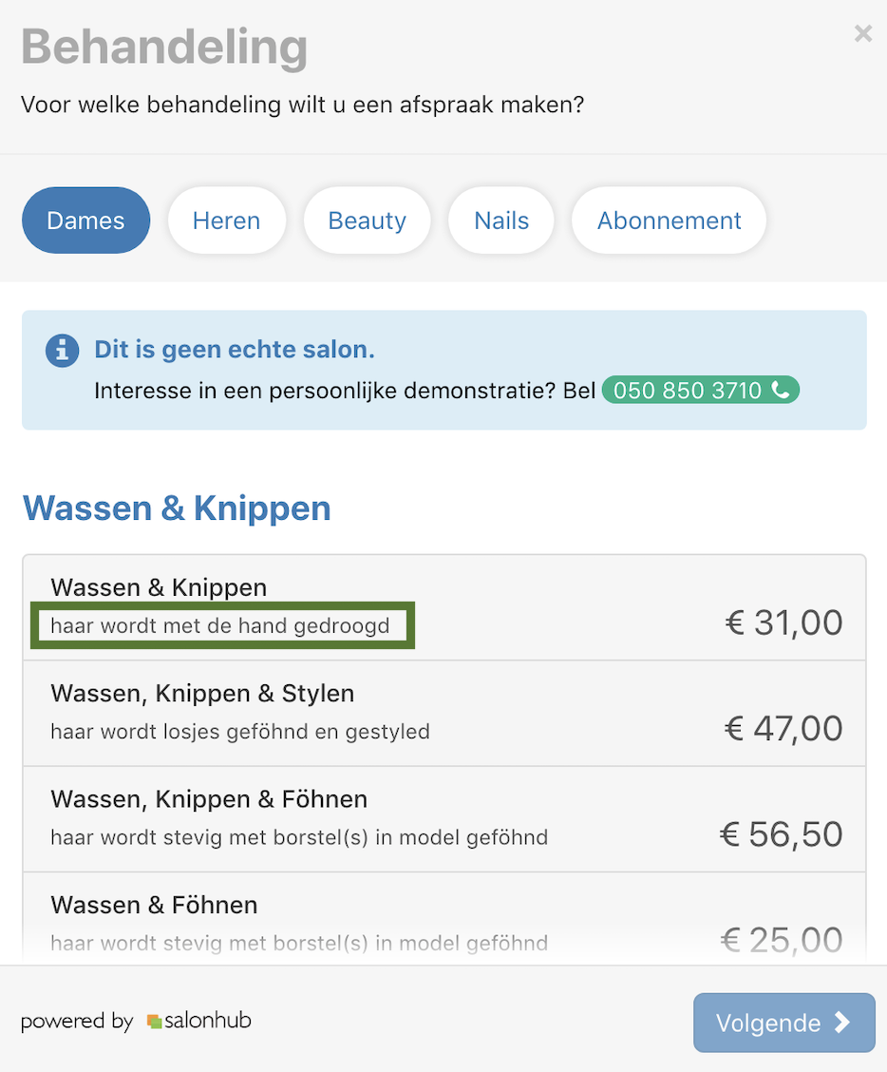Click the blue info circle icon

click(62, 351)
